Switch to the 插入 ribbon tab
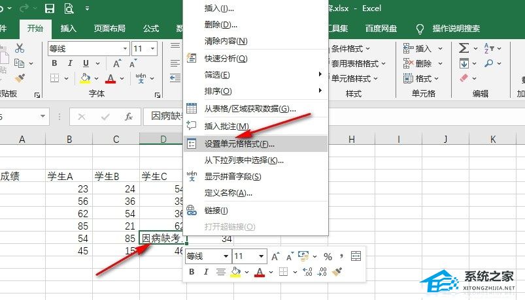The width and height of the screenshot is (525, 300). tap(68, 29)
